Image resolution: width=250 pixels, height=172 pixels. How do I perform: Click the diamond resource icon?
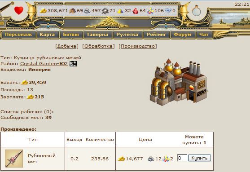click(x=168, y=11)
